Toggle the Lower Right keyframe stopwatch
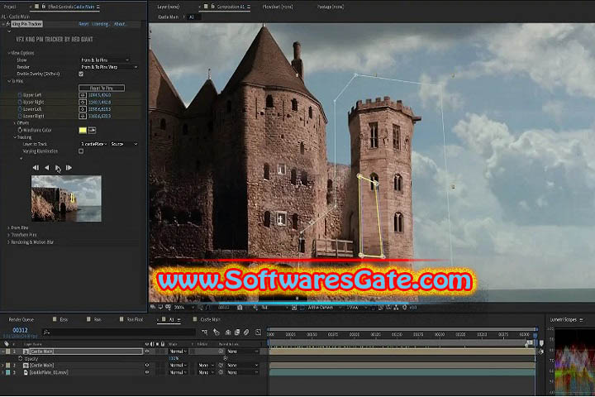 click(20, 116)
